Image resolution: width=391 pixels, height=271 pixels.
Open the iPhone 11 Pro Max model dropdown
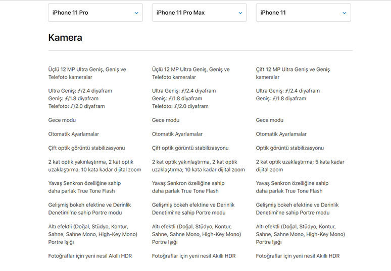[x=199, y=13]
